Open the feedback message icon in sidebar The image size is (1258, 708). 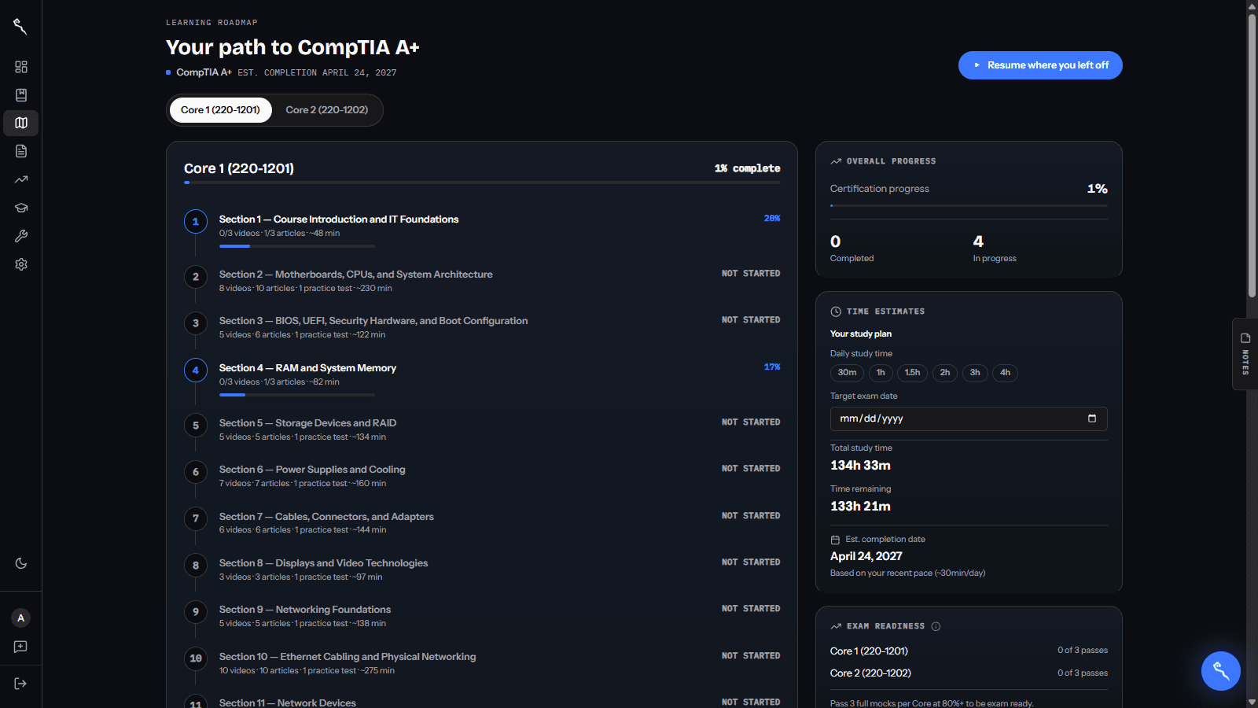(x=21, y=647)
